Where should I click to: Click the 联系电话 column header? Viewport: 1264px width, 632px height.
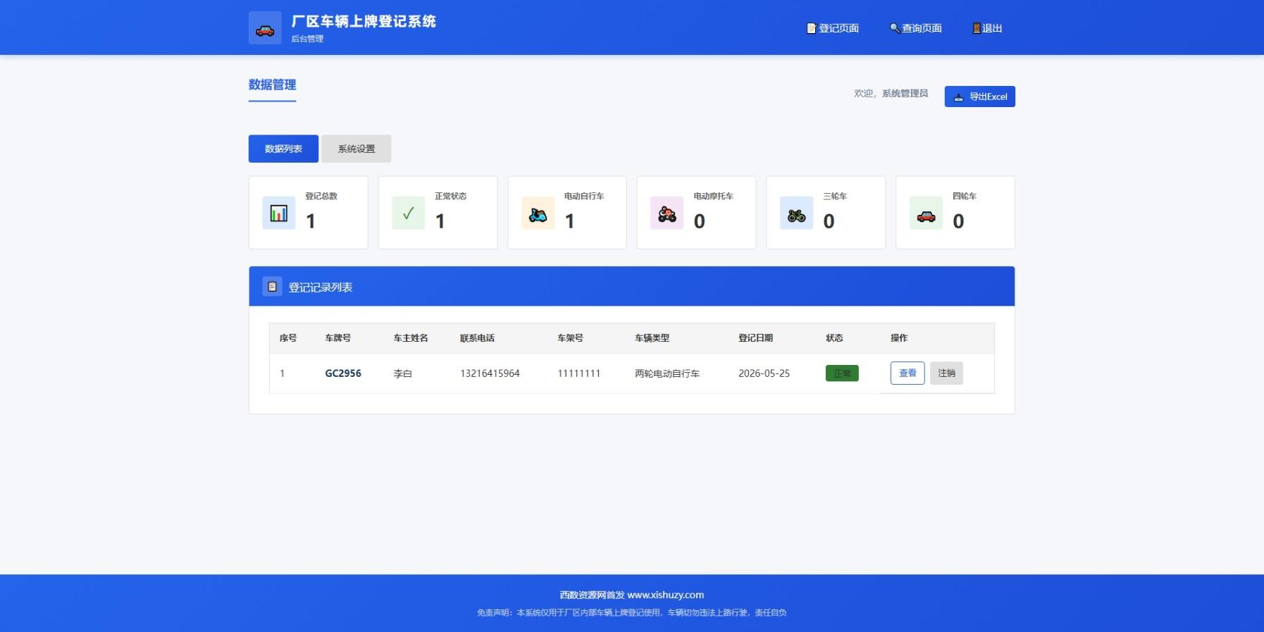tap(477, 338)
